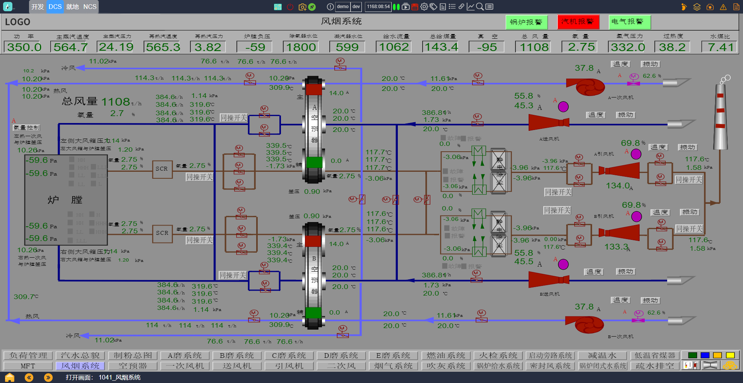The width and height of the screenshot is (743, 383).
Task: Click the warning triangle icon
Action: pos(723,7)
